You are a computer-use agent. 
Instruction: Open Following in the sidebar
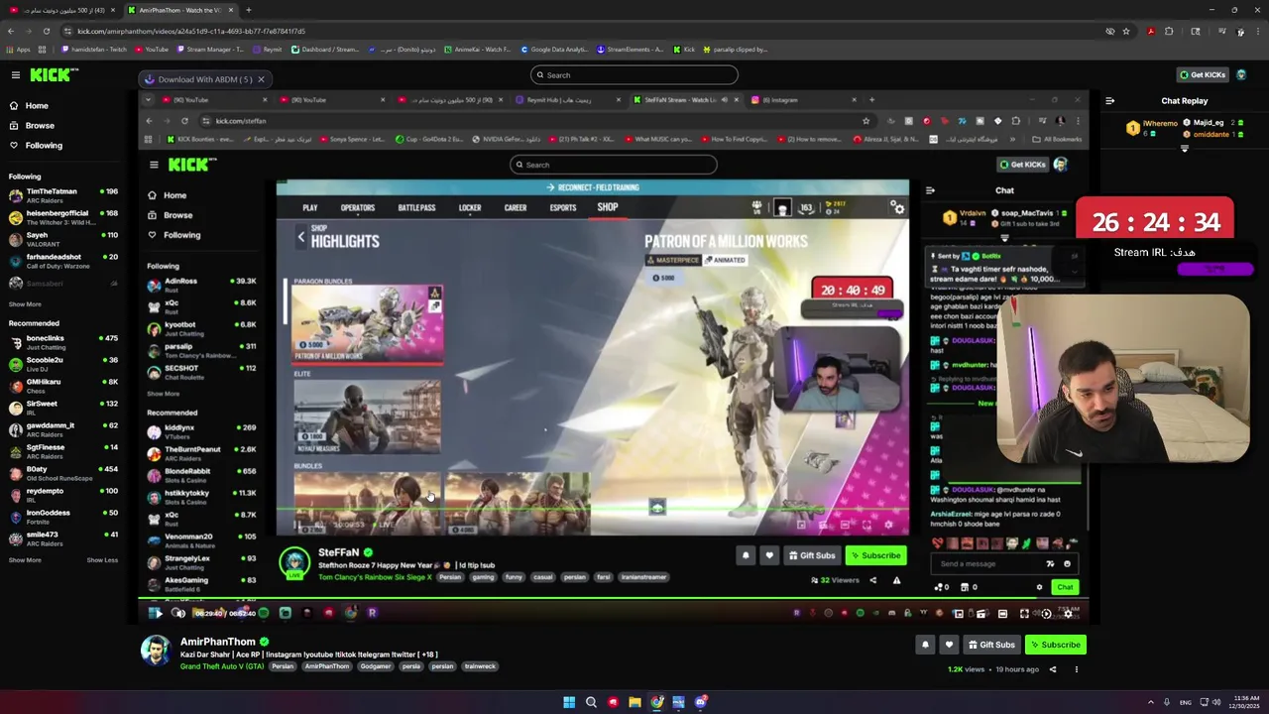tap(44, 145)
